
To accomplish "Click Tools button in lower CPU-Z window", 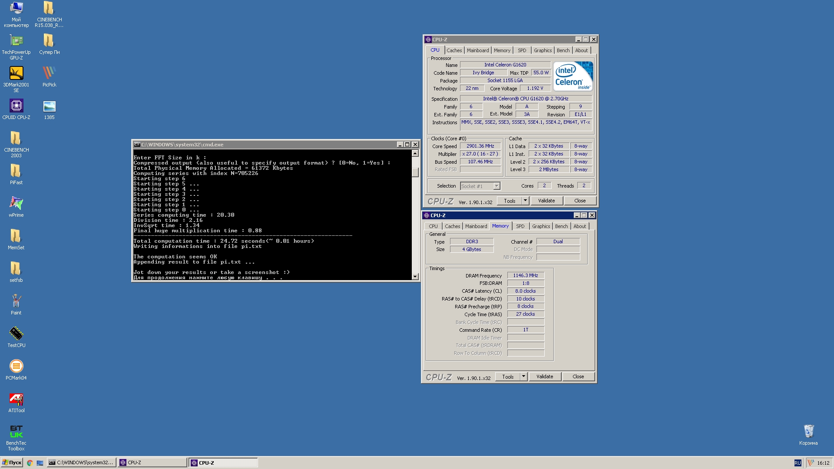I will pyautogui.click(x=508, y=377).
